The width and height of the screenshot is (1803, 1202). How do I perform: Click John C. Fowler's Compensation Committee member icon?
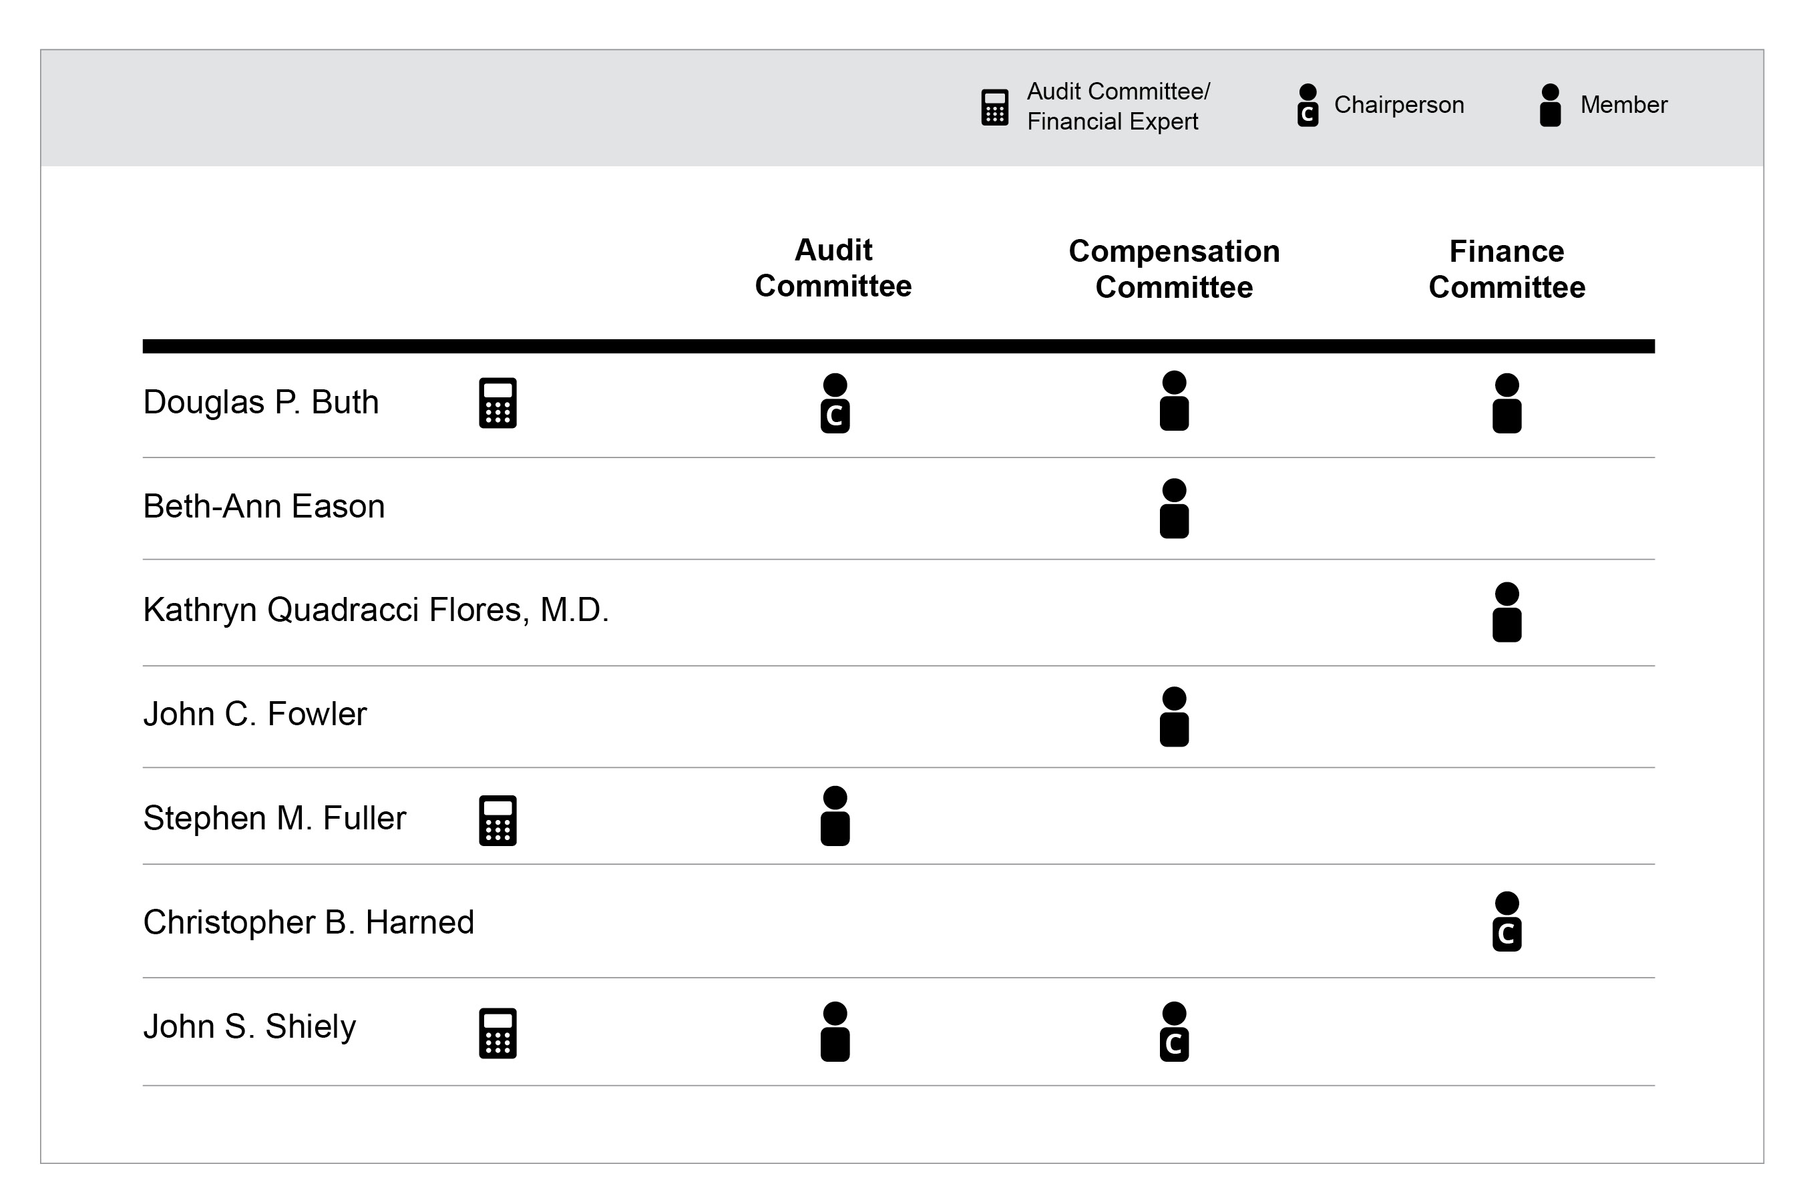pyautogui.click(x=1174, y=717)
